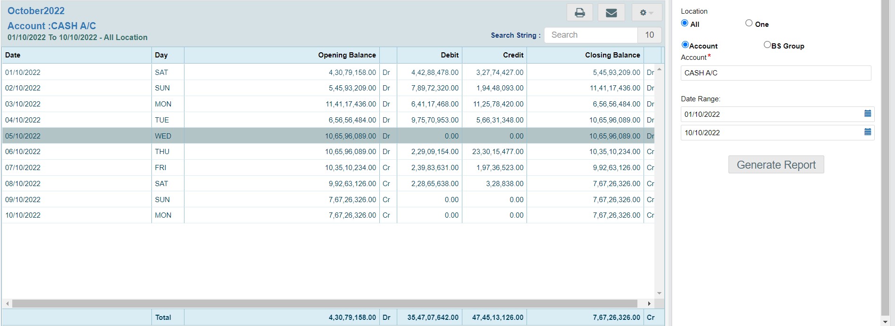The image size is (895, 326).
Task: Click closing balance 5,45,93,209.00 on 01/10/2022
Action: [x=617, y=73]
